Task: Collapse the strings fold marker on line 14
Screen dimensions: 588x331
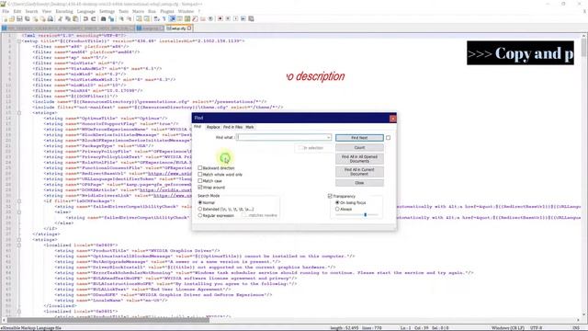Action: pyautogui.click(x=19, y=112)
